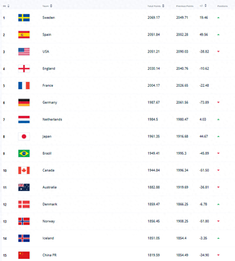Click the USA flag icon
The image size is (235, 261).
(24, 52)
